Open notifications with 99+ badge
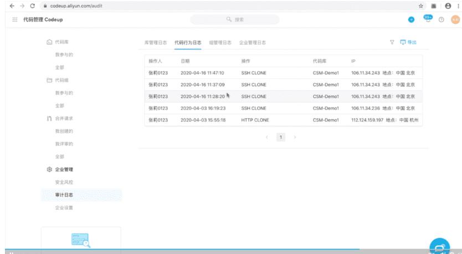Screen dimensions: 462x254 (428, 19)
